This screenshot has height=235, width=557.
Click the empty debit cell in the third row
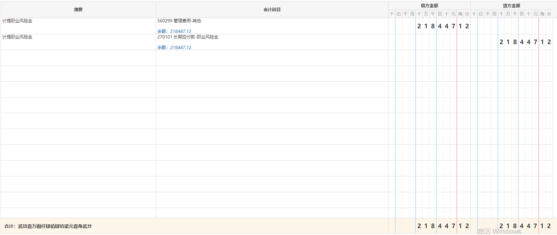pos(429,58)
